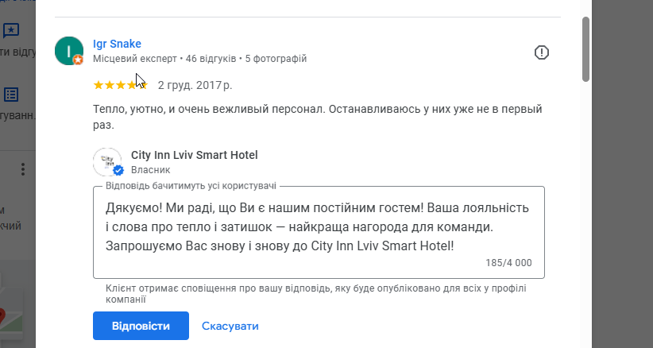Click the list icon in the left sidebar
This screenshot has height=348, width=653.
pos(11,95)
